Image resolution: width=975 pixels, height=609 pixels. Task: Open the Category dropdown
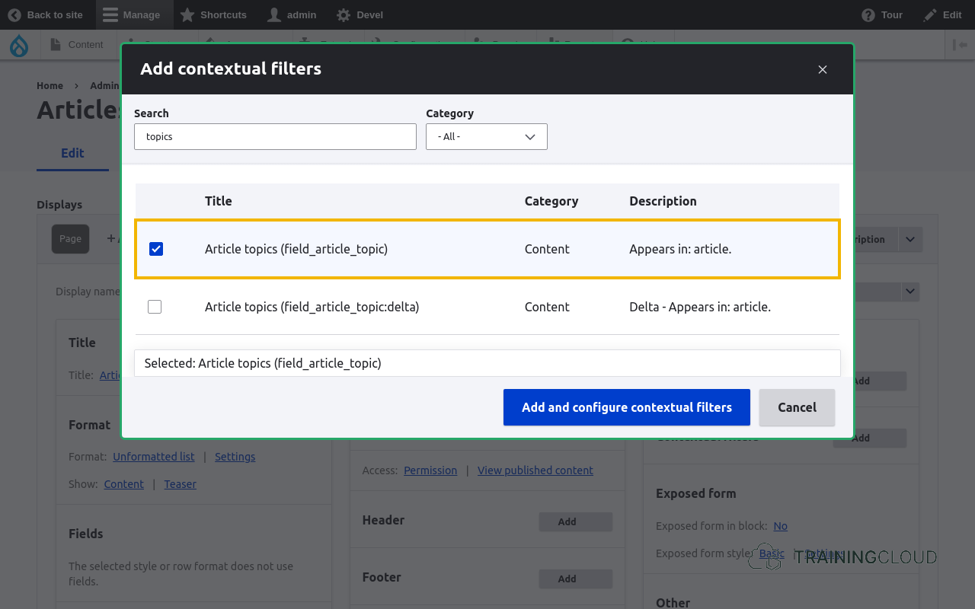[x=487, y=136]
